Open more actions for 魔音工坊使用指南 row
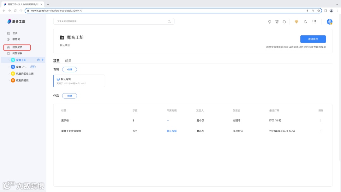This screenshot has width=341, height=192. pyautogui.click(x=321, y=131)
